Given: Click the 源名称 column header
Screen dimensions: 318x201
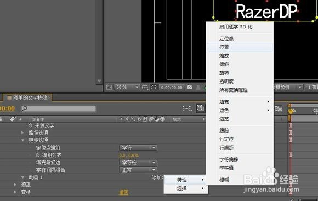Looking at the screenshot, I should click(38, 119).
